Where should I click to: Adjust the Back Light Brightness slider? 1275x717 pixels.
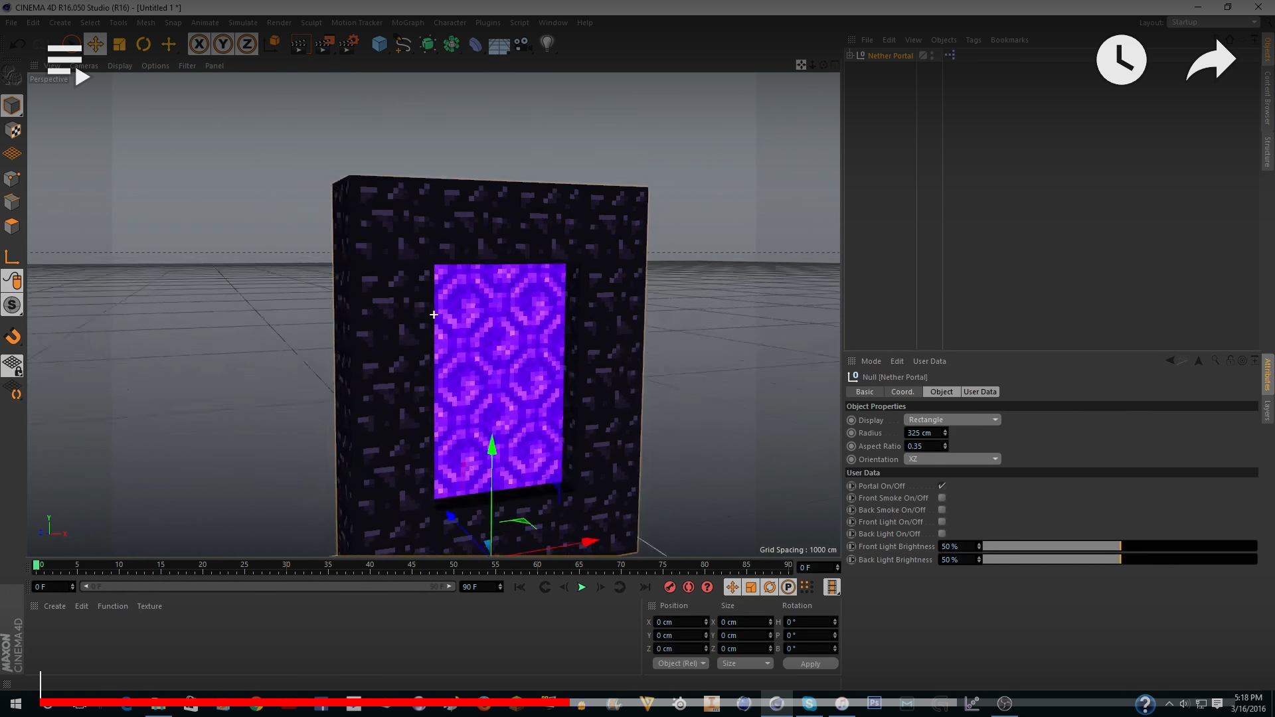click(1120, 560)
